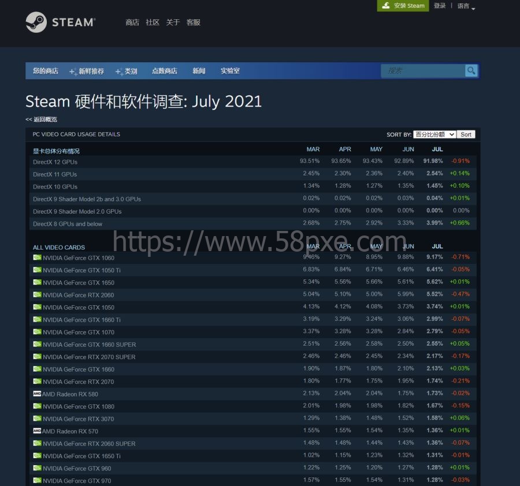Select the 您的商店 tab

pyautogui.click(x=46, y=71)
